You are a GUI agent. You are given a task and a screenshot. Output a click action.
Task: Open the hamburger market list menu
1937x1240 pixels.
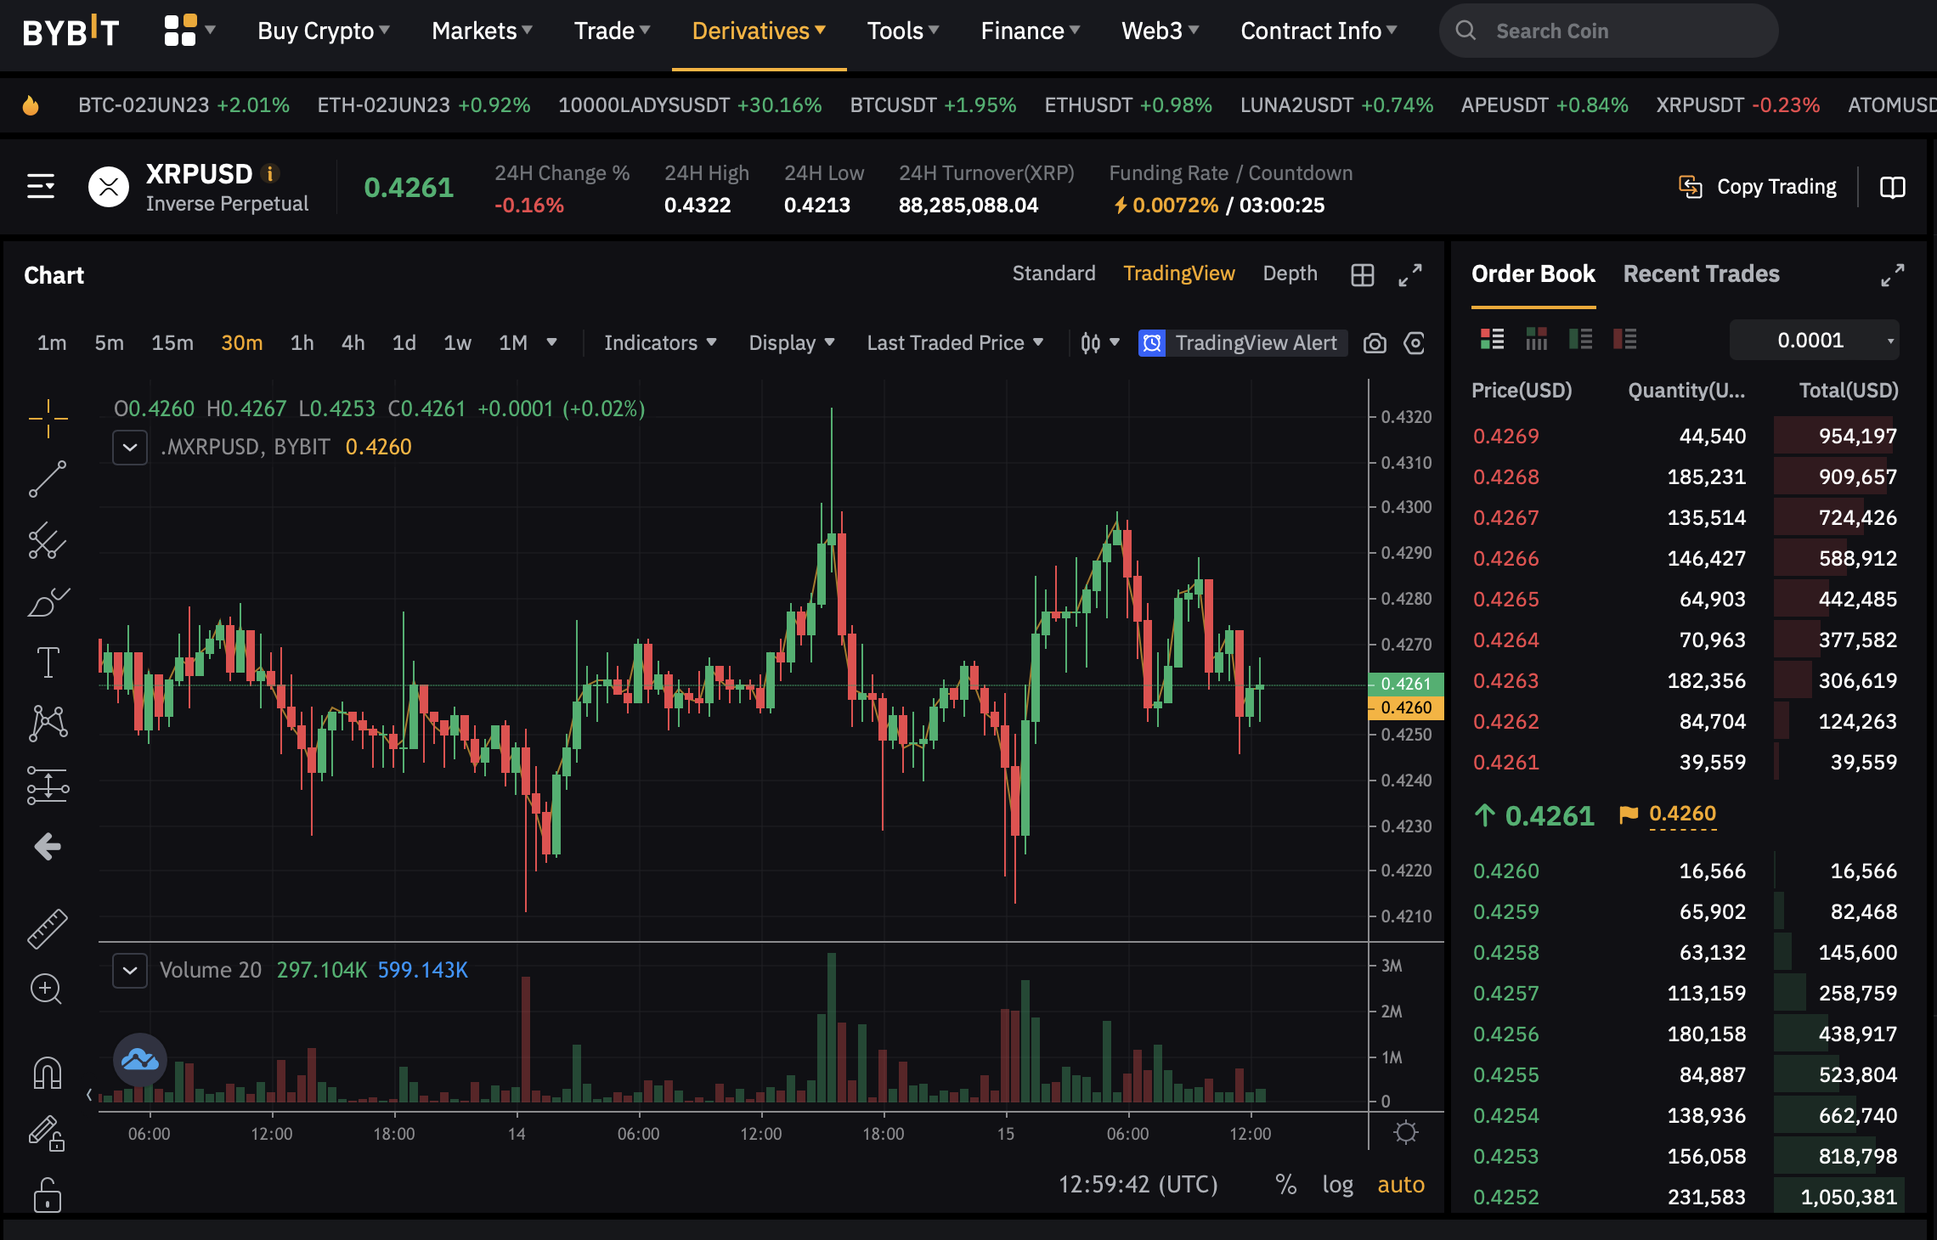tap(41, 186)
